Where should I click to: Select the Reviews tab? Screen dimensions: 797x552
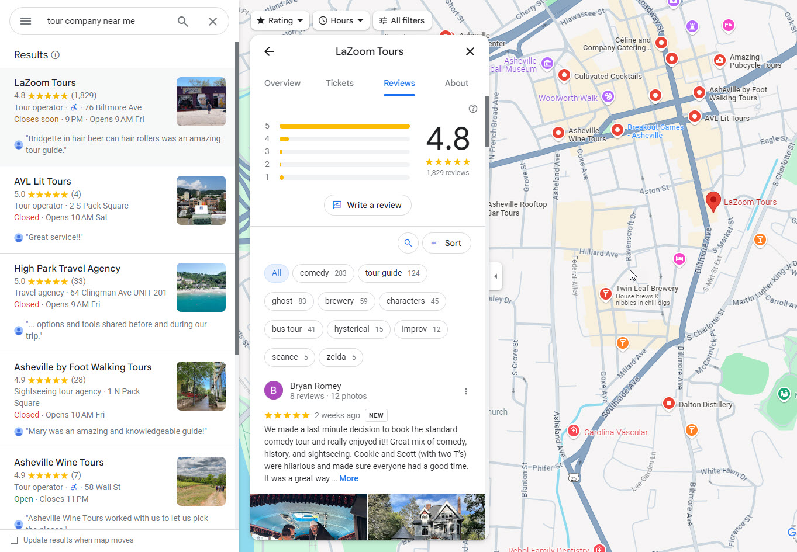point(399,83)
